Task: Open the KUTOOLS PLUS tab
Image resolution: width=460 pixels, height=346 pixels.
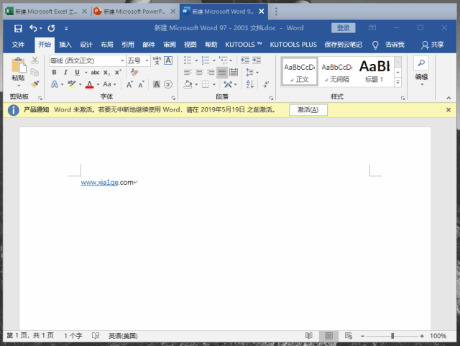Action: 293,45
